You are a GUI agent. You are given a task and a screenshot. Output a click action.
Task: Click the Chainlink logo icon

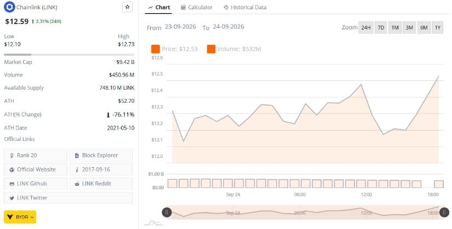click(9, 7)
